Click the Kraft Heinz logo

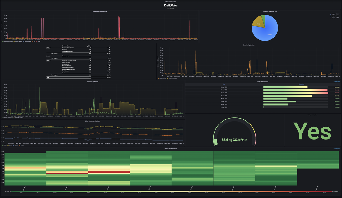point(171,5)
